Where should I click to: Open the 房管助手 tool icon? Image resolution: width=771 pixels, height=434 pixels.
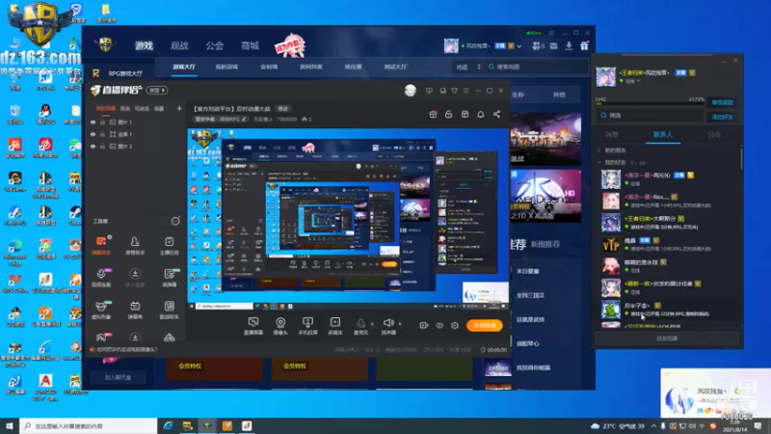click(x=135, y=245)
